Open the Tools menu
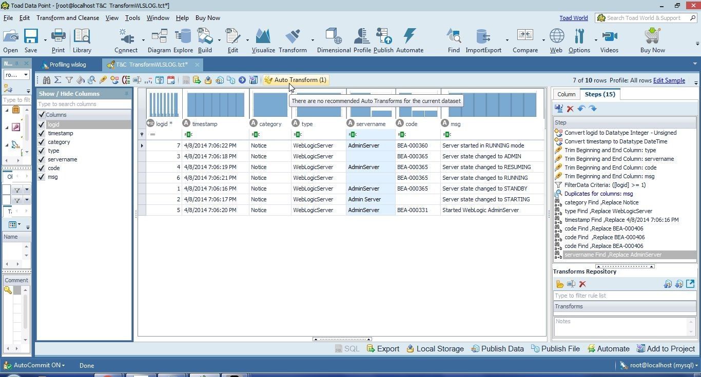The width and height of the screenshot is (701, 377). coord(132,18)
